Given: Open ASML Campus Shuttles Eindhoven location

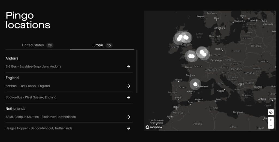Looking at the screenshot, I should tap(69, 117).
